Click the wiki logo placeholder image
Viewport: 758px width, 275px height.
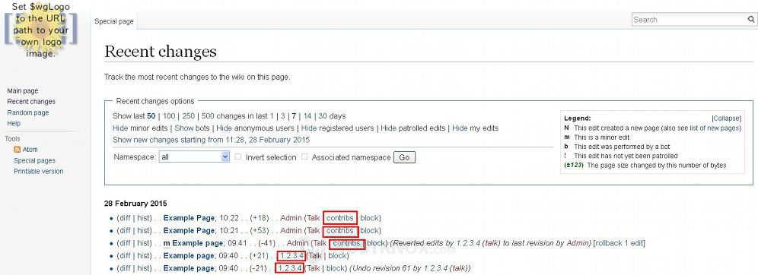[x=40, y=30]
